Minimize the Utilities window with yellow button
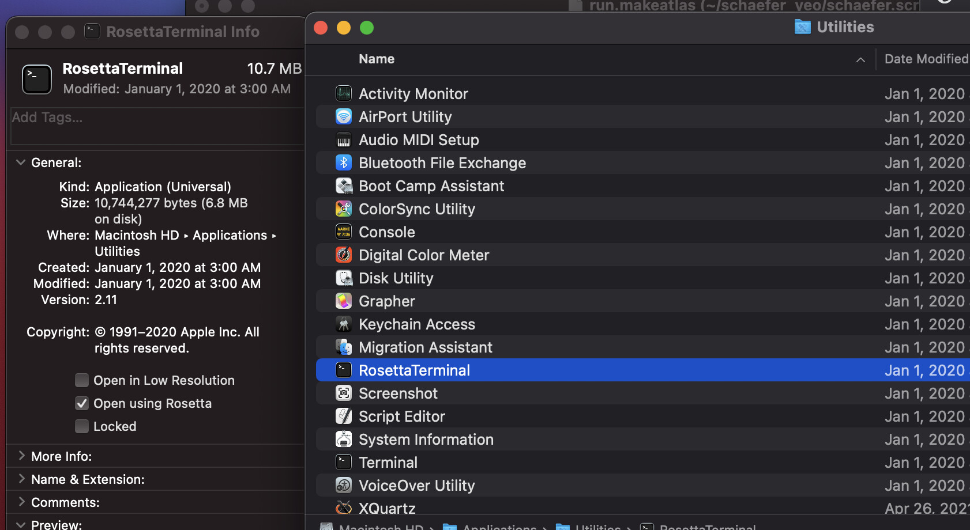 pos(344,28)
